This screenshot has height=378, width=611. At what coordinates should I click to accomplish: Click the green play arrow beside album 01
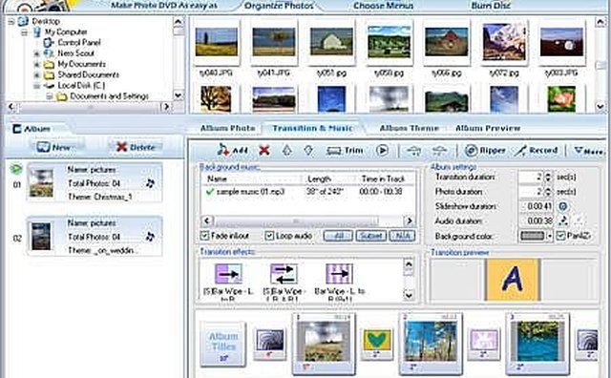tap(16, 169)
